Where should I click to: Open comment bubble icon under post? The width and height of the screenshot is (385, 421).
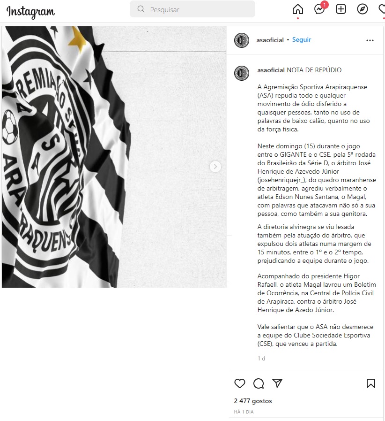point(259,383)
